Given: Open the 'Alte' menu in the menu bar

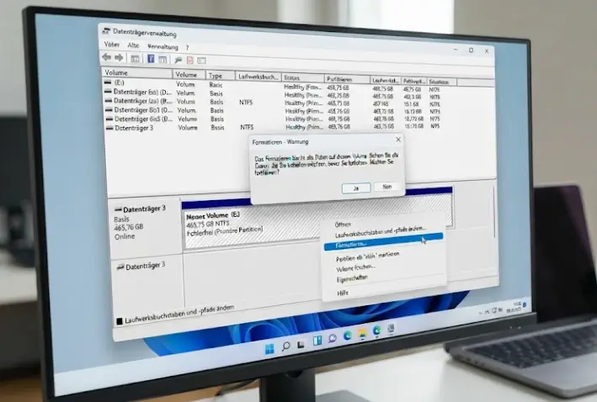Looking at the screenshot, I should [133, 45].
